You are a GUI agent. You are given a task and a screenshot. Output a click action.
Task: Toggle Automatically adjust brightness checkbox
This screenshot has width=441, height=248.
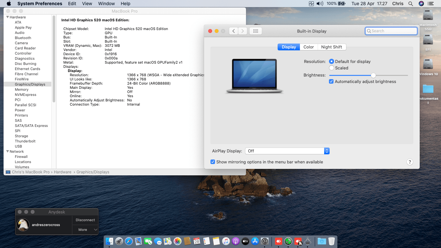pos(331,81)
